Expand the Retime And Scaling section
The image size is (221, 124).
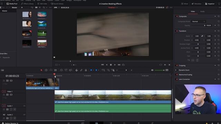[x=185, y=75]
